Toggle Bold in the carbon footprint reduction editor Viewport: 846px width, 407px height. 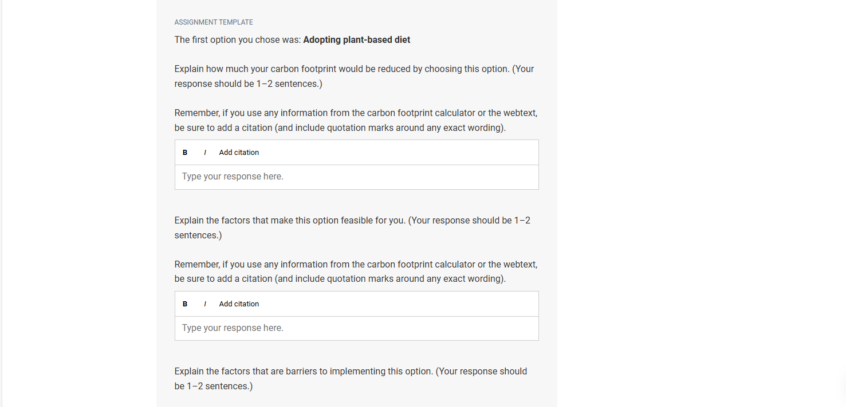click(x=185, y=153)
